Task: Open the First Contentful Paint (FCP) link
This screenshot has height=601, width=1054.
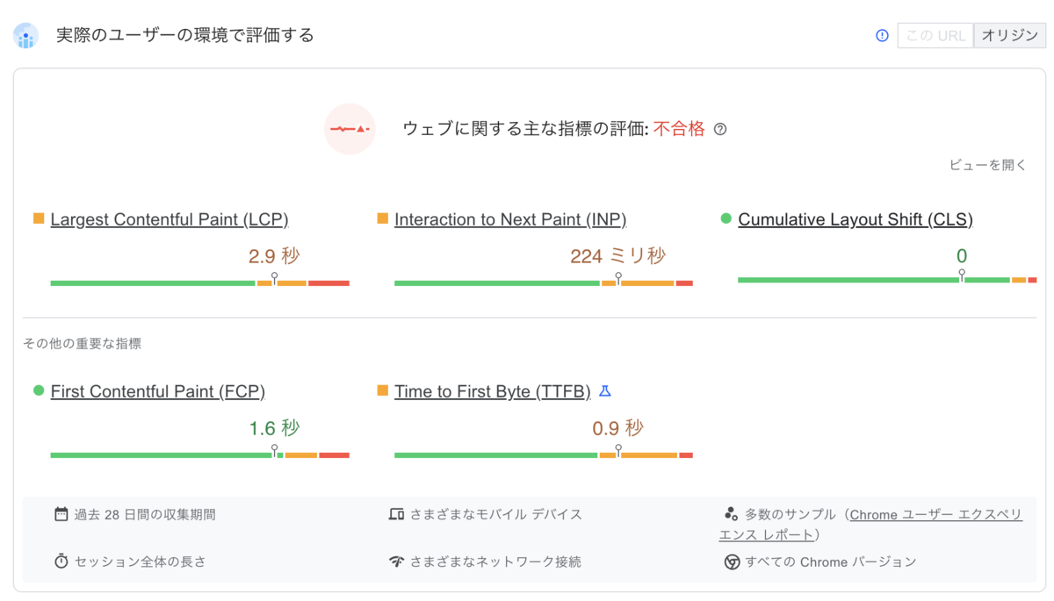Action: (x=158, y=391)
